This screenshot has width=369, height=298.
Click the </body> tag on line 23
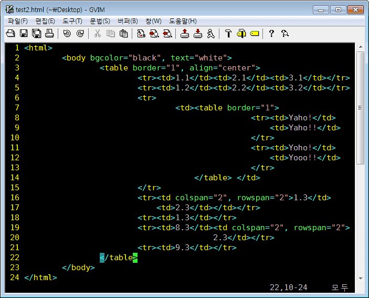78,268
